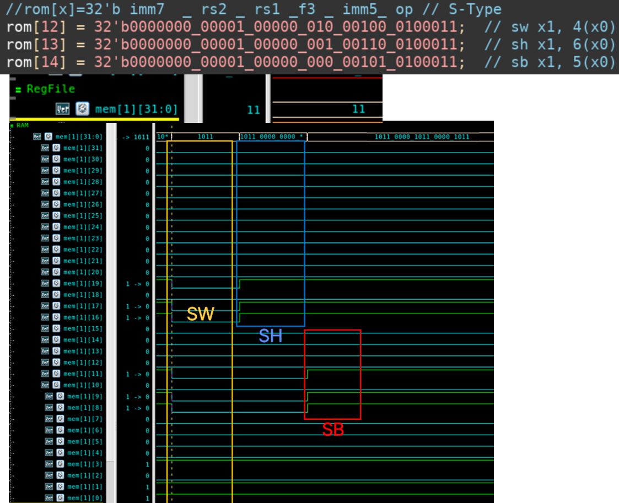Click the gear icon next to mem[1][11]
This screenshot has width=619, height=503.
(56, 374)
